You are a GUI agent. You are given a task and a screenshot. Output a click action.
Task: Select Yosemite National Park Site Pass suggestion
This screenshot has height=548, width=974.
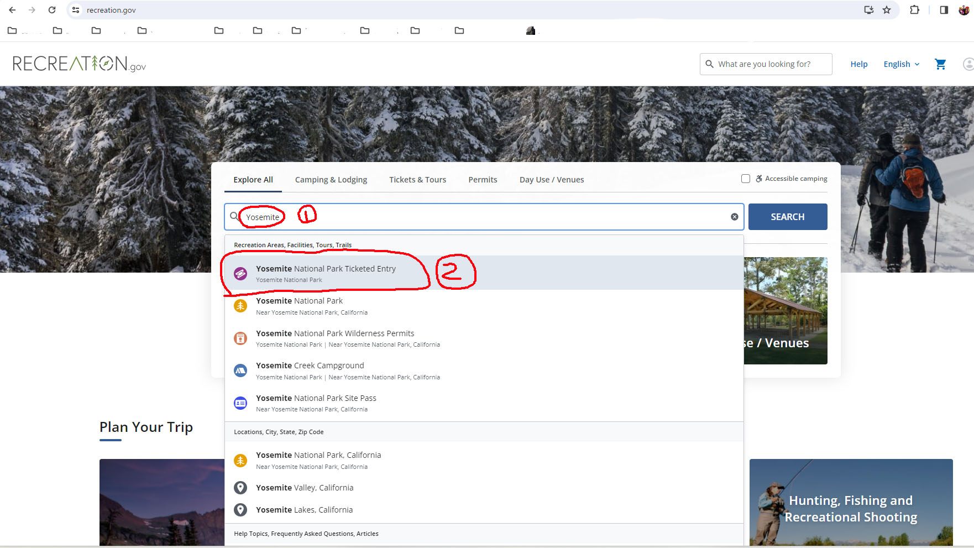pos(316,398)
